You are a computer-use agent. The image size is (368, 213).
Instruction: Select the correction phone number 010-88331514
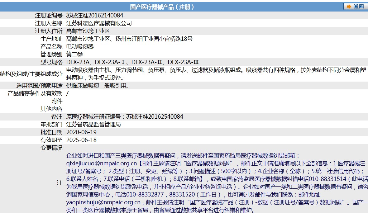(x=327, y=179)
